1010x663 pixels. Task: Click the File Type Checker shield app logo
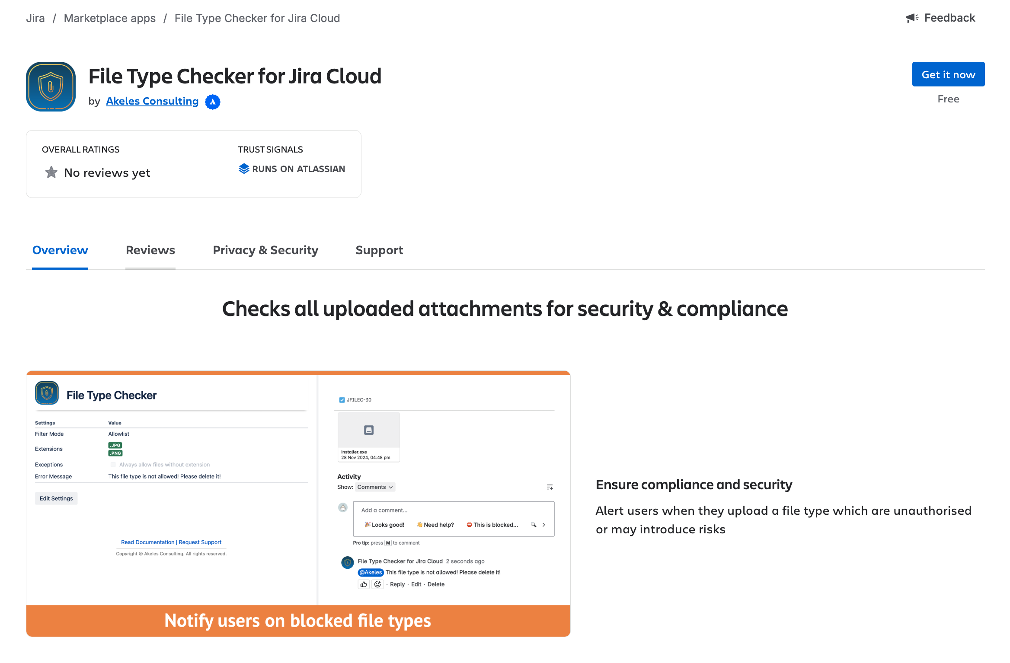[51, 86]
